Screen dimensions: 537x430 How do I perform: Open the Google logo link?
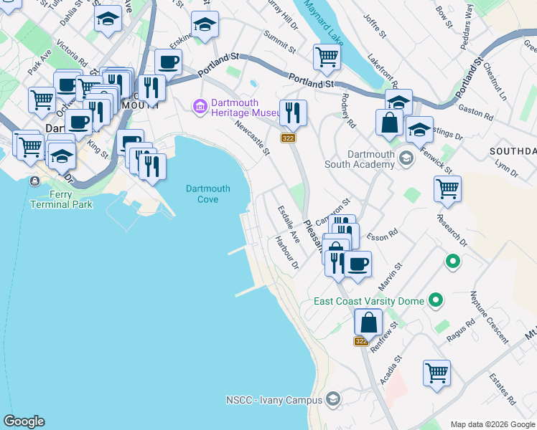[x=24, y=421]
